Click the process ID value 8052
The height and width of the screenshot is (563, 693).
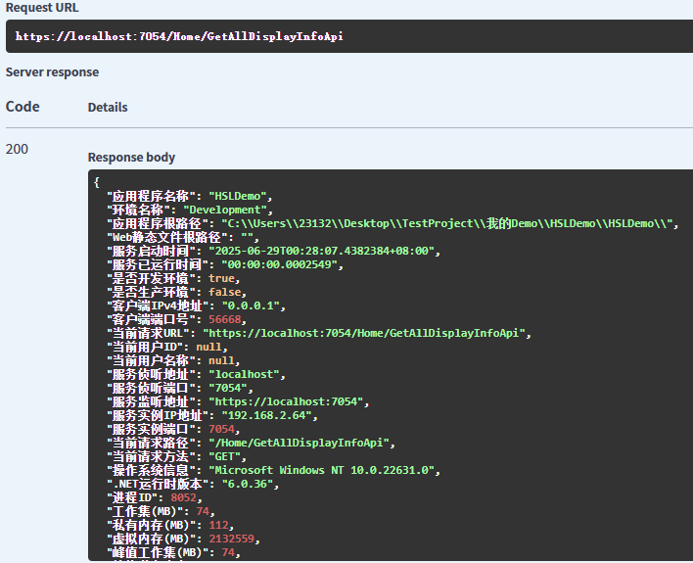pos(183,497)
